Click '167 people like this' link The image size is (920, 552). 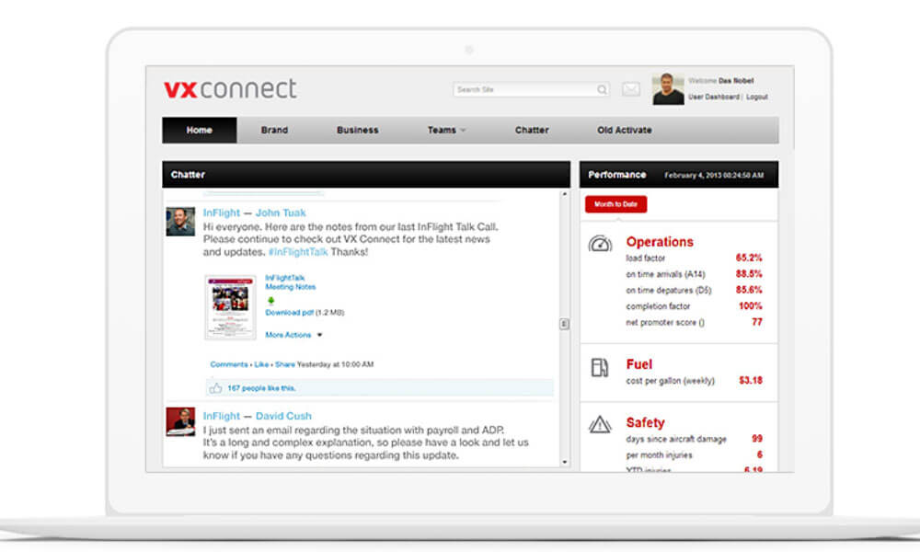click(x=261, y=388)
